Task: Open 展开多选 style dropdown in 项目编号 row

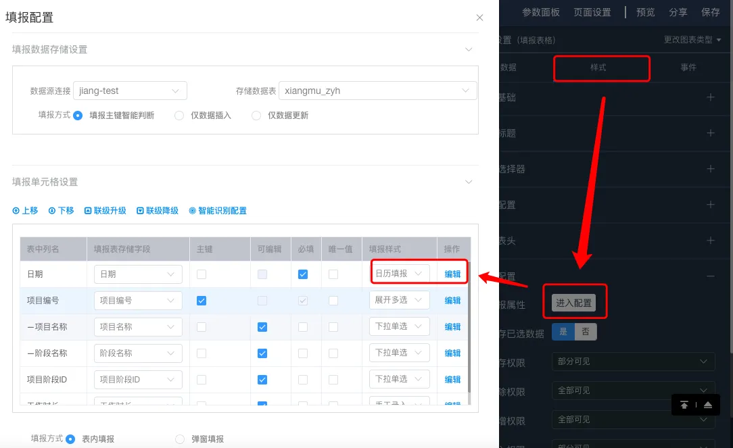Action: [399, 300]
